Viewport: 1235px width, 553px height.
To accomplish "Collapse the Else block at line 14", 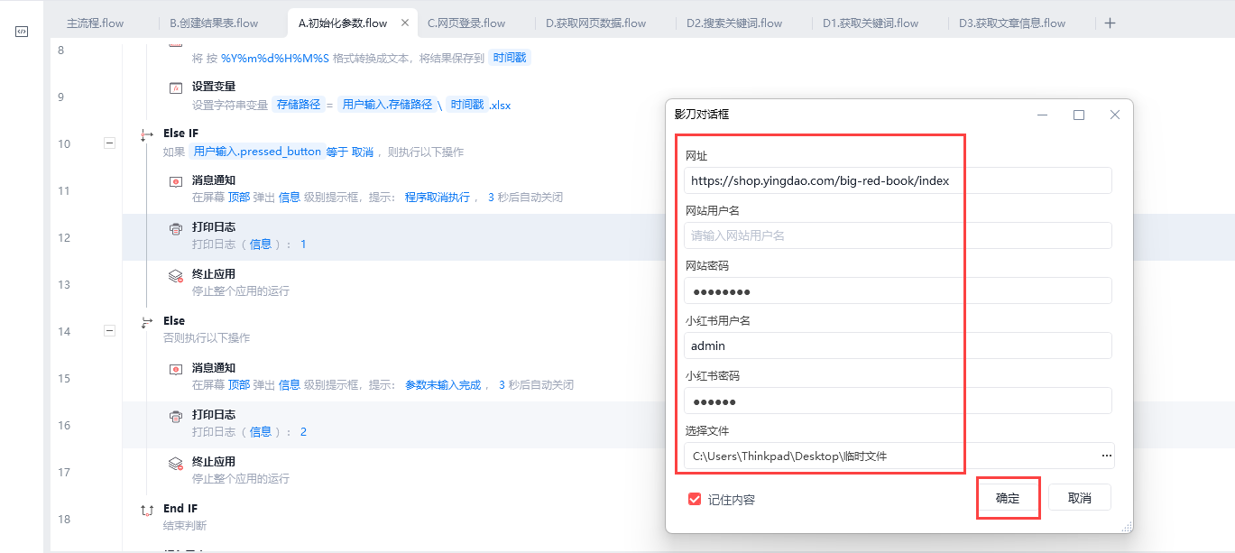I will pos(110,330).
